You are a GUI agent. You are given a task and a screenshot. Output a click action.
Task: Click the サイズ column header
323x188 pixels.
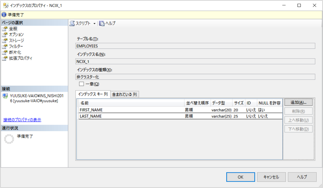(239, 103)
